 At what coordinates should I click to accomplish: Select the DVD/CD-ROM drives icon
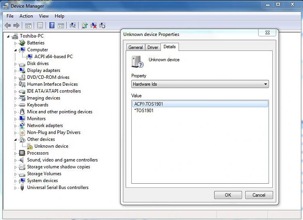(22, 77)
